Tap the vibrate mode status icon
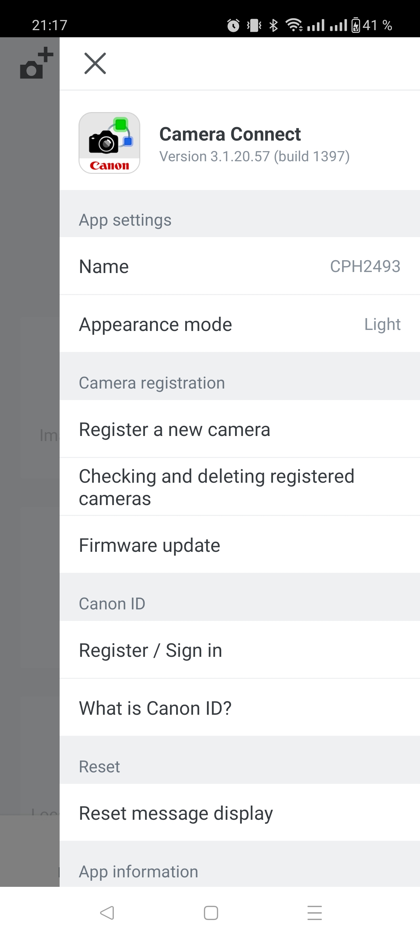The width and height of the screenshot is (420, 939). 254,25
